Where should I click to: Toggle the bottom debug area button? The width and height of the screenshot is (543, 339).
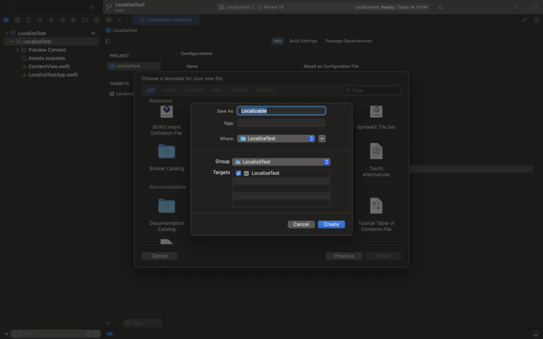pos(536,334)
